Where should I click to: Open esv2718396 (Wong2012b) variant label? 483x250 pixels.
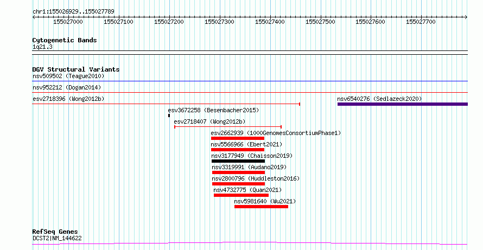(68, 99)
